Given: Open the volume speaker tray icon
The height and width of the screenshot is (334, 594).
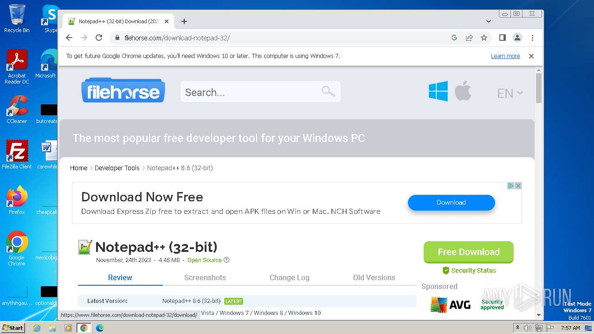Looking at the screenshot, I should pyautogui.click(x=528, y=328).
